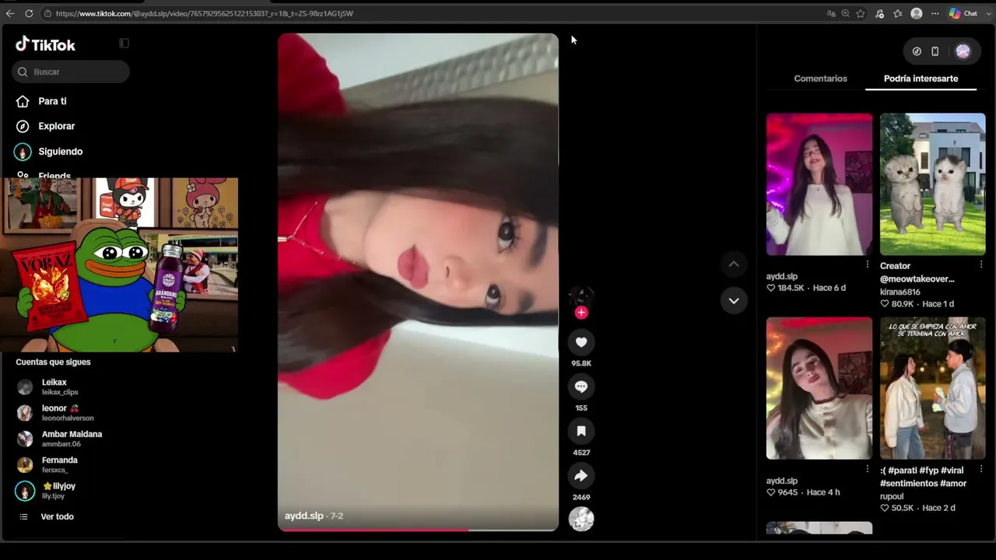Add this page to favorites star
Viewport: 996px width, 560px height.
[861, 13]
